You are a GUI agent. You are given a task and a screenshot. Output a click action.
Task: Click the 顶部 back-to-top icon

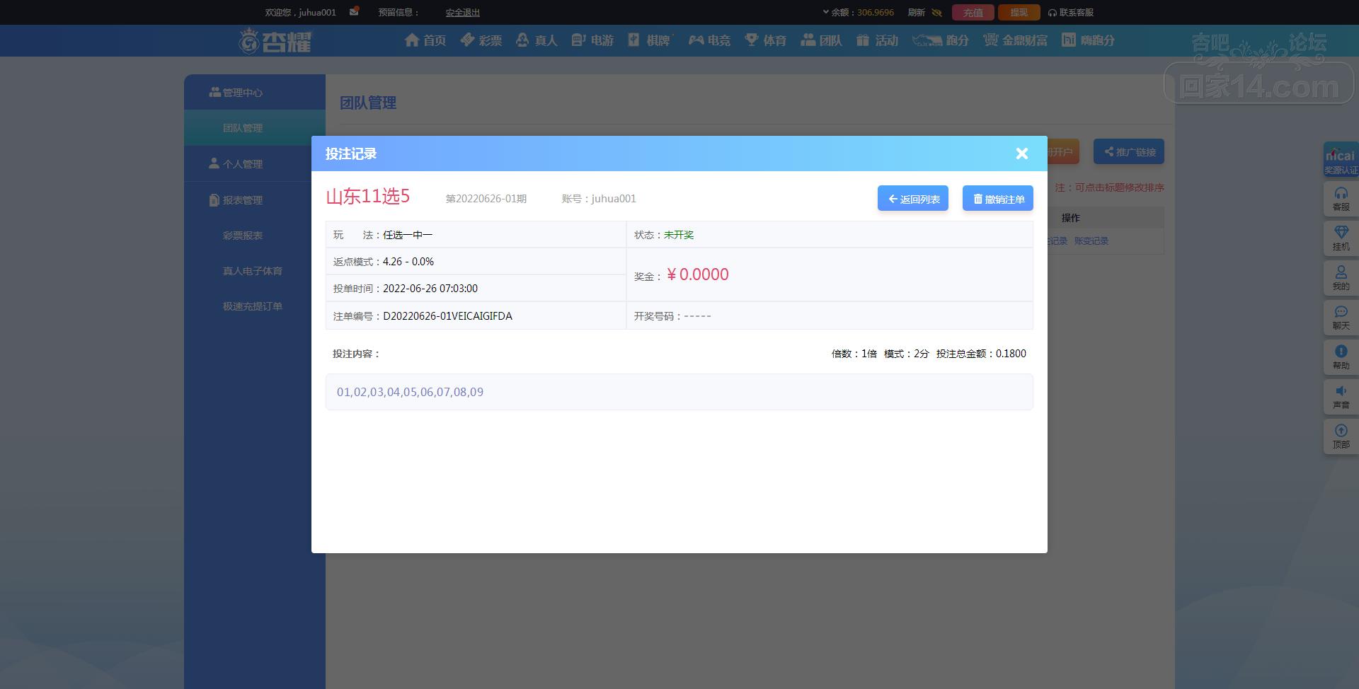(x=1341, y=436)
